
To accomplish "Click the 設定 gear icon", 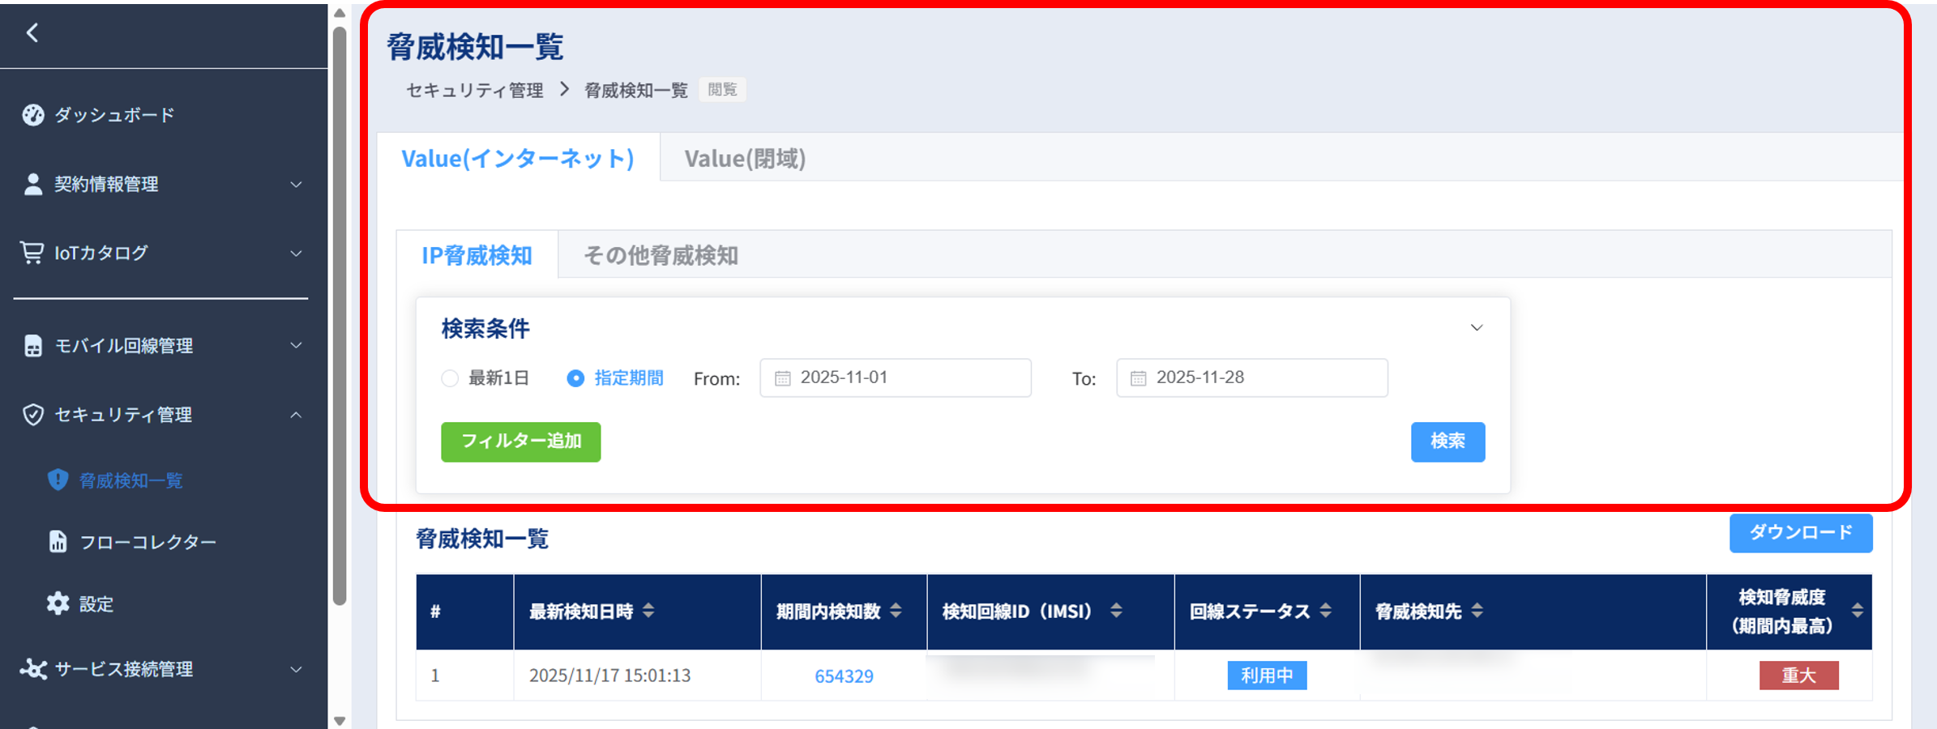I will (58, 603).
